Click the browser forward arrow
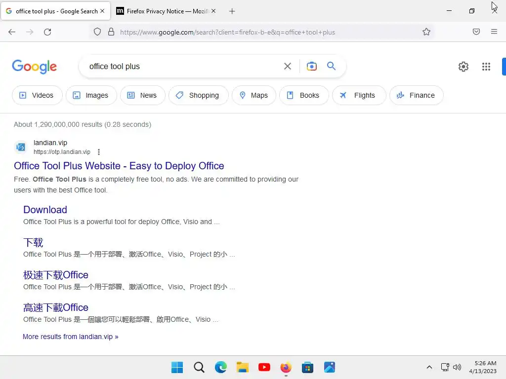Viewport: 506px width, 379px height. (30, 32)
